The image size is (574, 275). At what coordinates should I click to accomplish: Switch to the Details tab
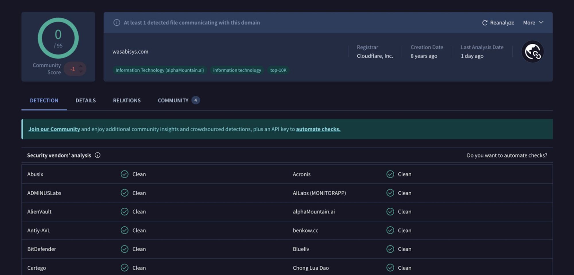tap(86, 100)
